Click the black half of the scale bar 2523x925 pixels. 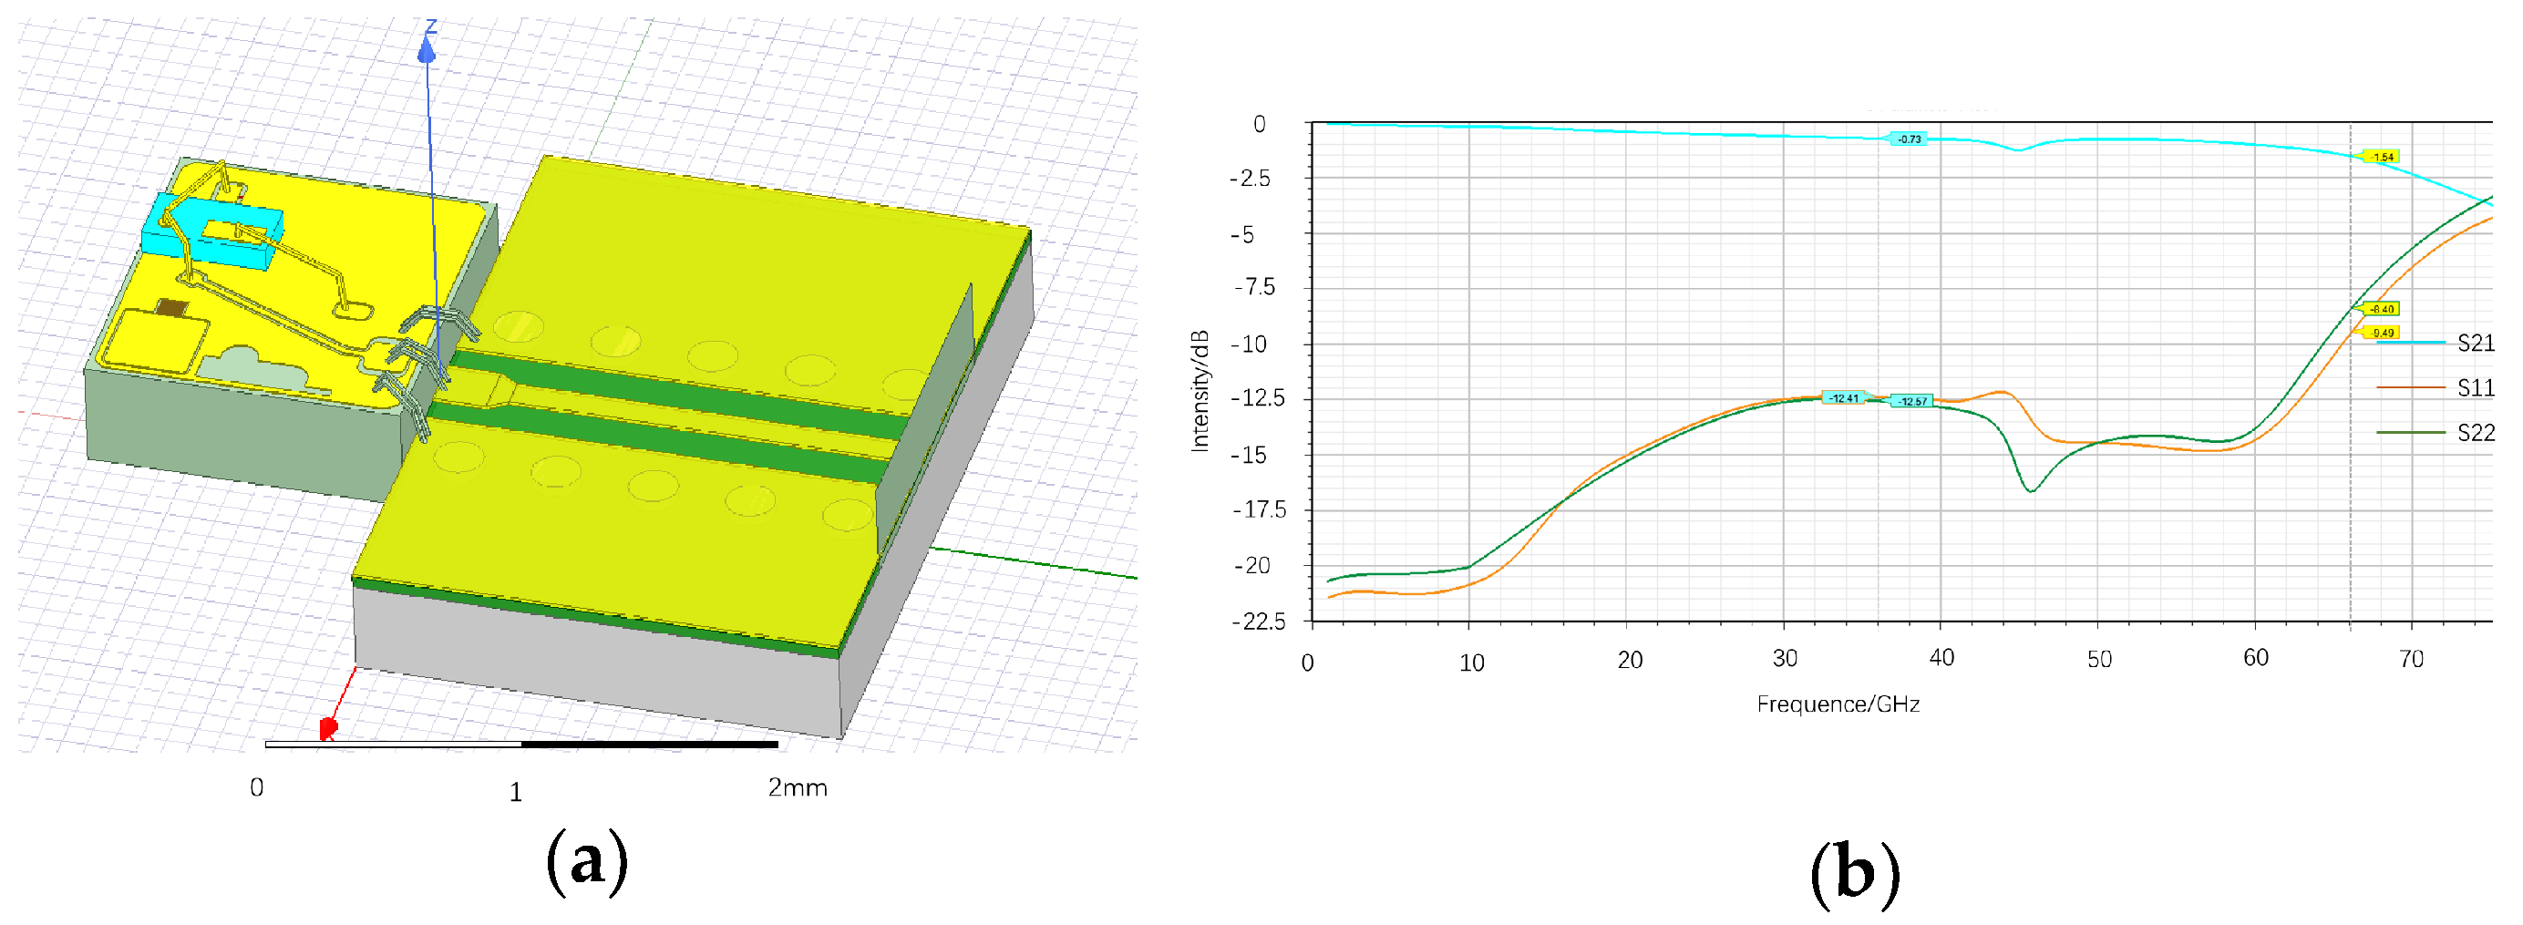[649, 745]
